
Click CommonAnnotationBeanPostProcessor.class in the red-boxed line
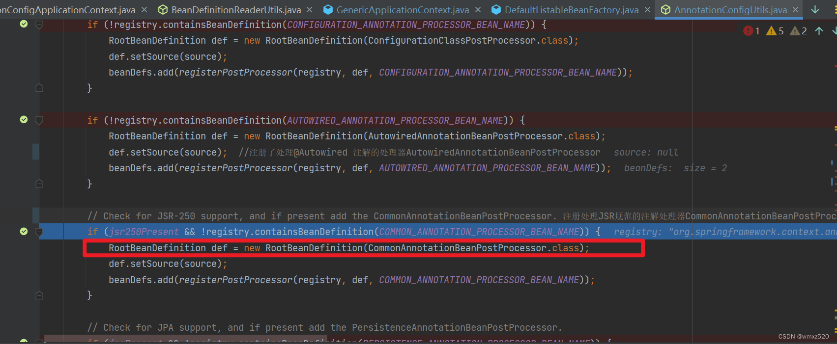click(473, 248)
